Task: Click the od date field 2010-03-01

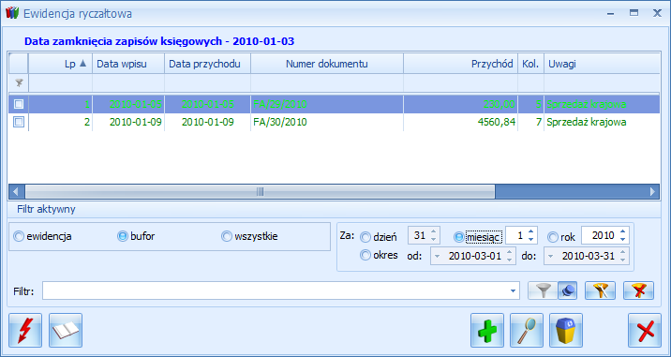Action: pos(473,257)
